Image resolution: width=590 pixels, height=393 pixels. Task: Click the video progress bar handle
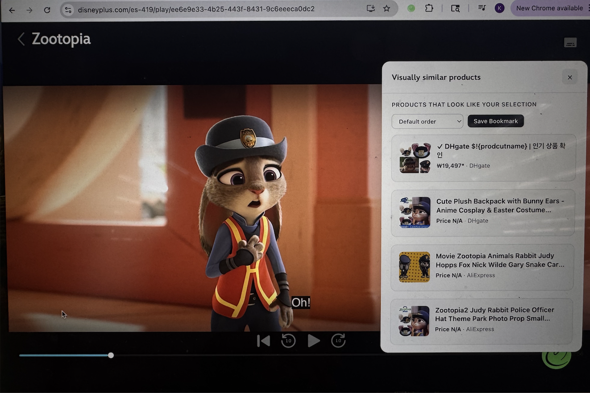(111, 355)
